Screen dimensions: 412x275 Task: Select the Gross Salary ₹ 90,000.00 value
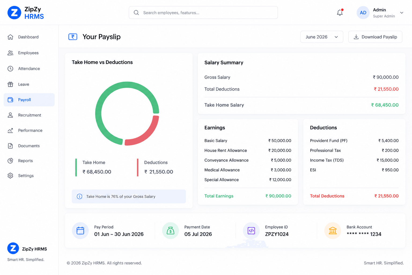pos(386,77)
